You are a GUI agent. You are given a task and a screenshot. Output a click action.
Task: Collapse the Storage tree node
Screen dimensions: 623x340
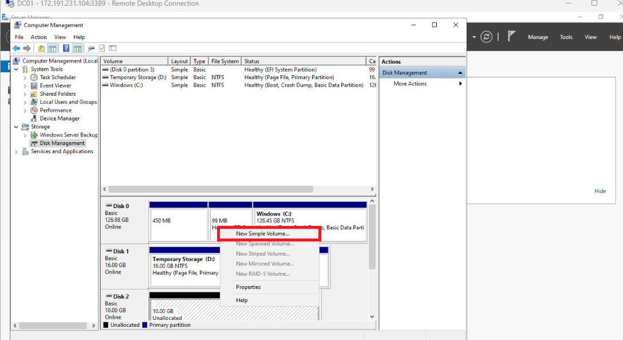(16, 127)
